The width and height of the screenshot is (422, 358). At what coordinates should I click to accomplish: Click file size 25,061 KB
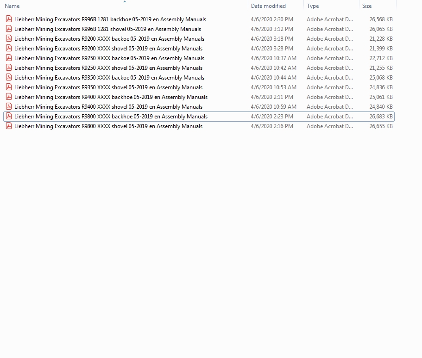tap(381, 97)
